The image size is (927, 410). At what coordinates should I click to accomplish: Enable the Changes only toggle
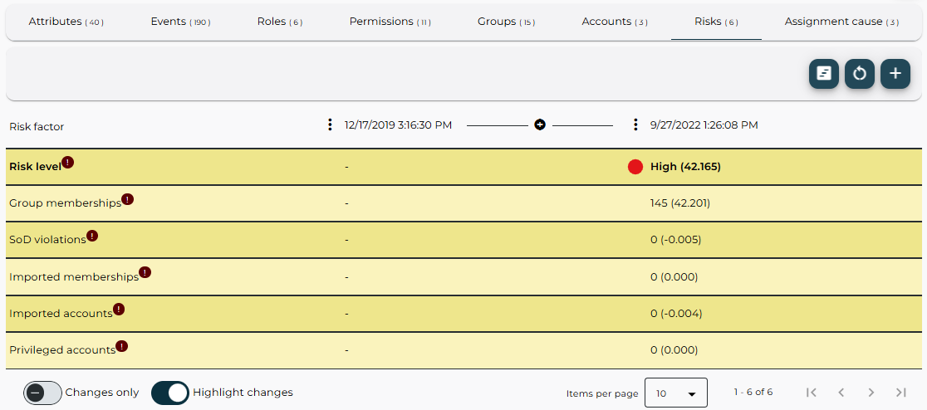[x=43, y=393]
